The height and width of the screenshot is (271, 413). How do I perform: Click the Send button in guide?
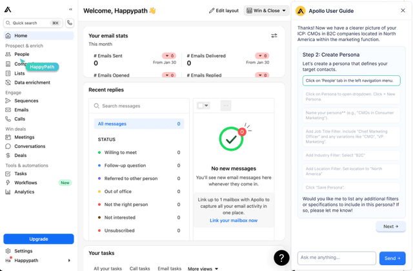click(x=392, y=258)
